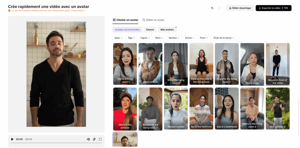Select the Olivia in the outdoor avatar
Screen dimensions: 300x148
tap(125, 109)
